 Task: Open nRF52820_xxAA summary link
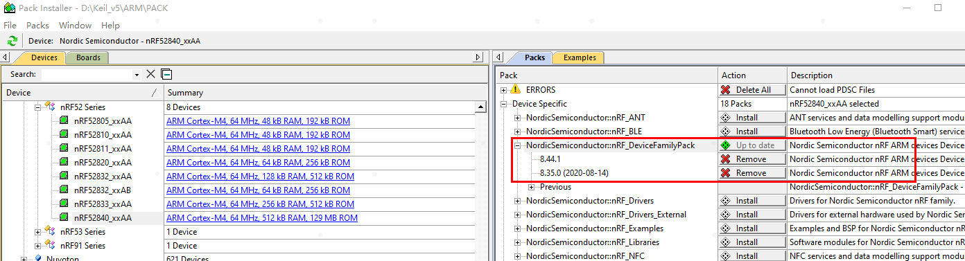pyautogui.click(x=258, y=163)
